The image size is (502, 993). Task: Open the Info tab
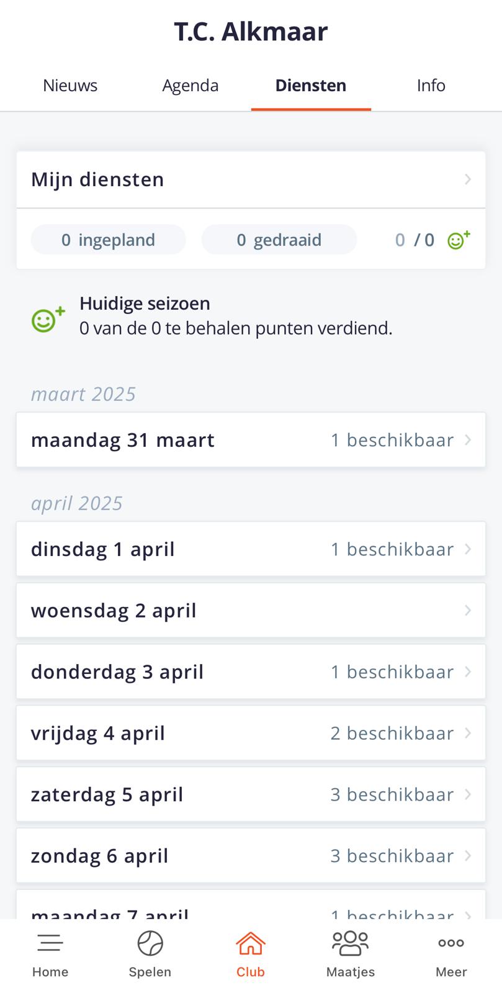point(431,85)
